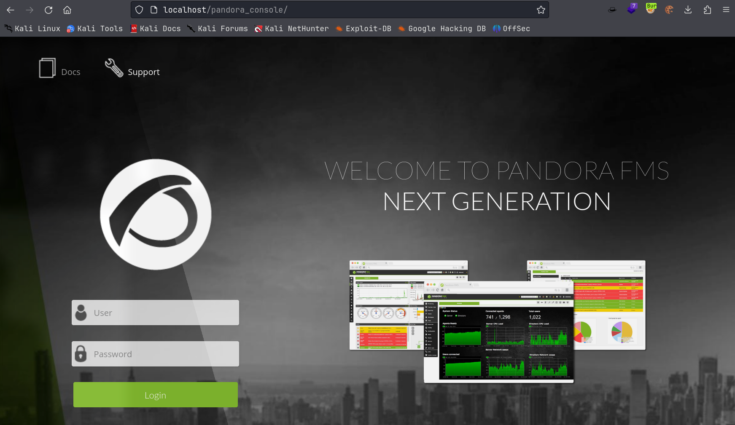
Task: Click the round Pandora FMS logo
Action: tap(156, 214)
